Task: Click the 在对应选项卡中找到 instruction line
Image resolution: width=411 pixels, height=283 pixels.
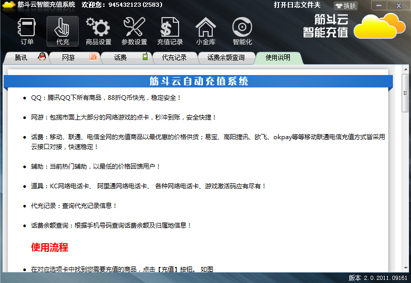Action: (122, 269)
